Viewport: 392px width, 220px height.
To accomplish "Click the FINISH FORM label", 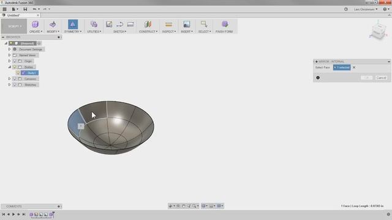I will pyautogui.click(x=224, y=32).
